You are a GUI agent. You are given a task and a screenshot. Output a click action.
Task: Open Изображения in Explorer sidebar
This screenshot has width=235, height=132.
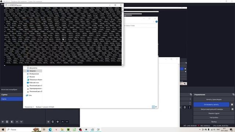(x=33, y=74)
